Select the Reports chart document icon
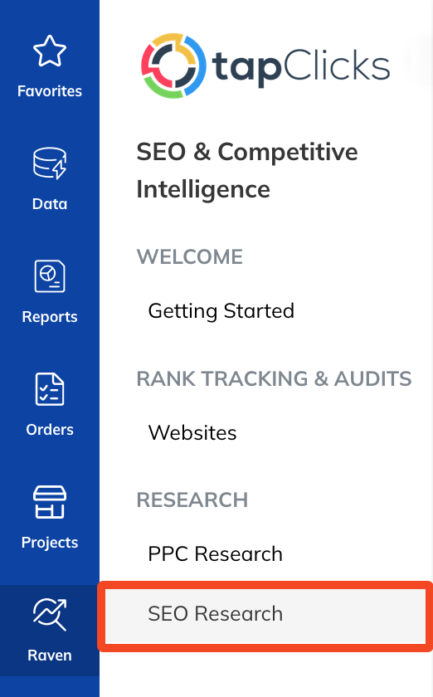Viewport: 433px width, 697px height. (x=50, y=276)
